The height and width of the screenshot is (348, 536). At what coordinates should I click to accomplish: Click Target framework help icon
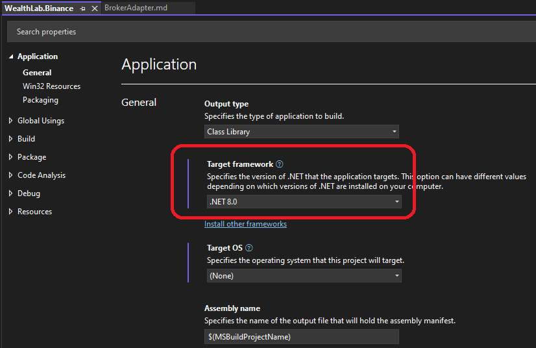pyautogui.click(x=280, y=165)
